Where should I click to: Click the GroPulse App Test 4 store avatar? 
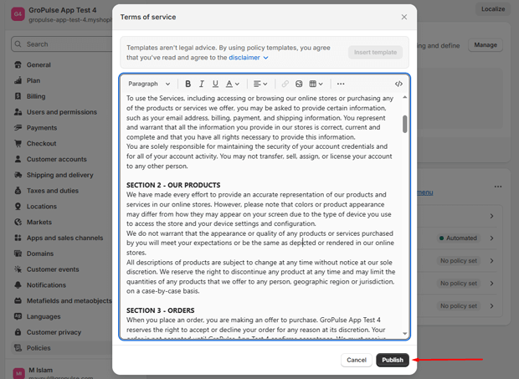(18, 14)
